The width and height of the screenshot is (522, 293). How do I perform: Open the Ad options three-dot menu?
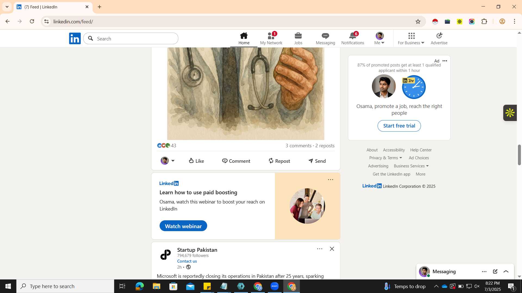coord(445,61)
